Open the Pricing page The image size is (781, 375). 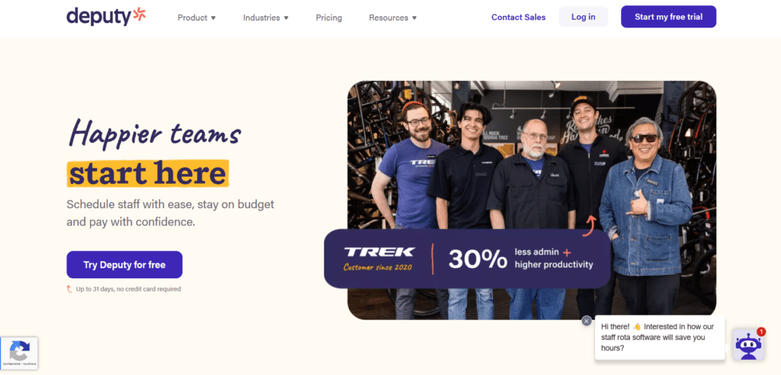(329, 18)
